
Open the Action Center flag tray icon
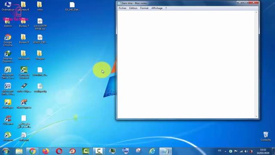236,151
